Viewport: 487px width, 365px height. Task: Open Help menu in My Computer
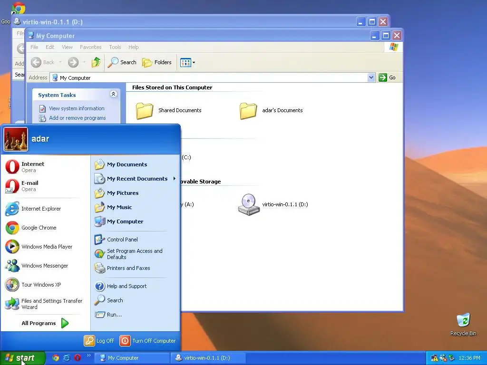[x=134, y=47]
